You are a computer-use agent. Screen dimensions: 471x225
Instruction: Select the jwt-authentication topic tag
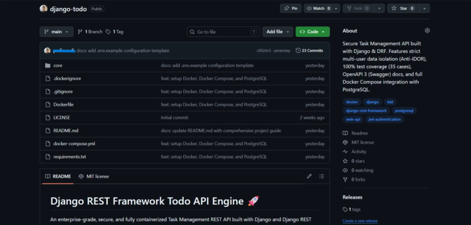point(385,119)
